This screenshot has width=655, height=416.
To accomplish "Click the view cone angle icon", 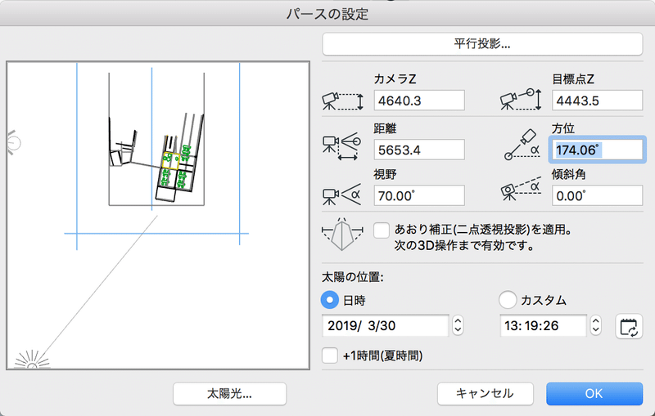I will click(x=342, y=195).
